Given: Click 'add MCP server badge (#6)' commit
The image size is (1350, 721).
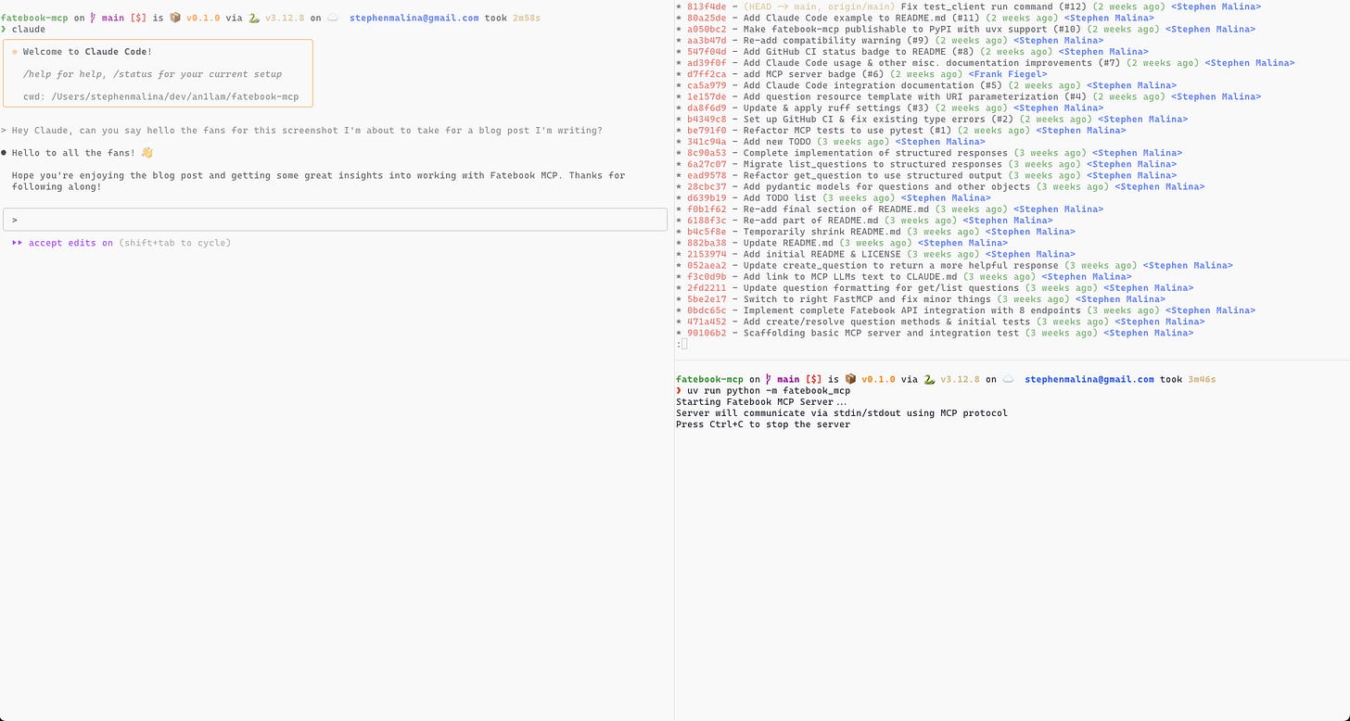Looking at the screenshot, I should point(813,74).
